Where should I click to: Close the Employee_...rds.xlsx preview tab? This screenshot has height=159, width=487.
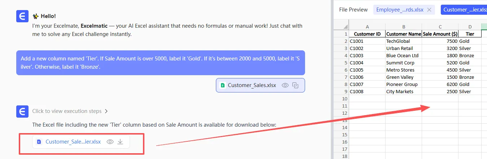click(x=429, y=10)
